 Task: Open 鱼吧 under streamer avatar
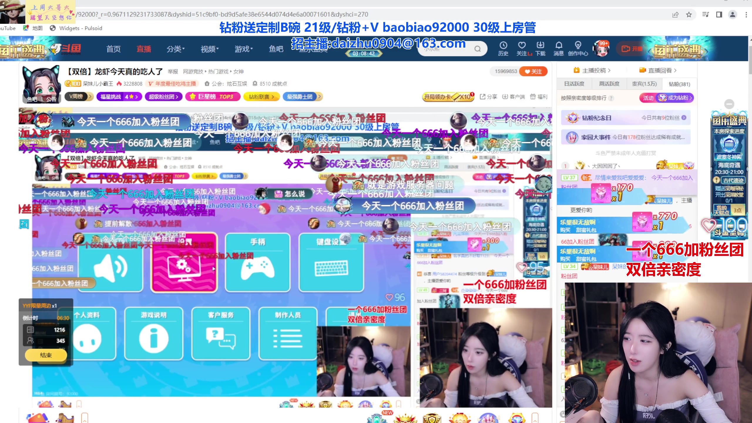click(32, 99)
